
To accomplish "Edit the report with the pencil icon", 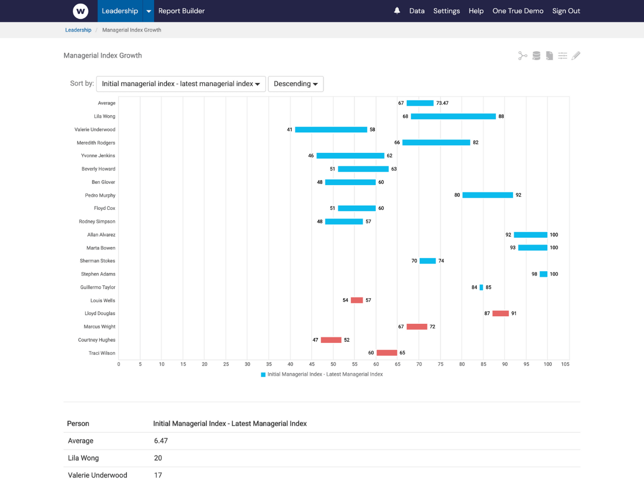I will click(576, 55).
